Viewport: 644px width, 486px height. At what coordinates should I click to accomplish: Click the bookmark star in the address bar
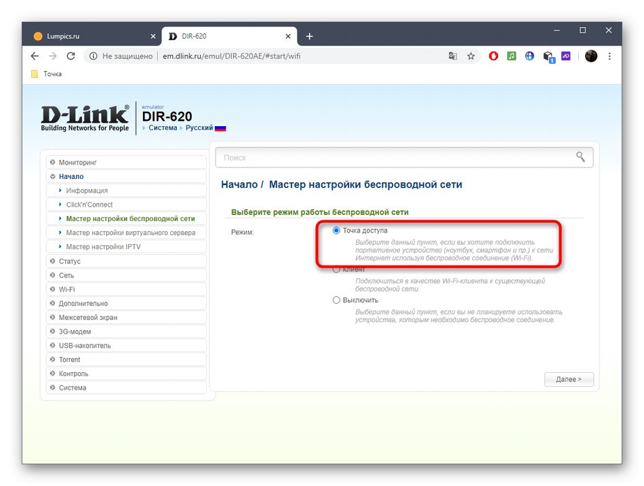471,56
